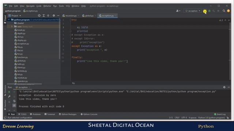The width and height of the screenshot is (234, 131).
Task: Click 4 spaces indent in status bar
Action: pos(193,118)
